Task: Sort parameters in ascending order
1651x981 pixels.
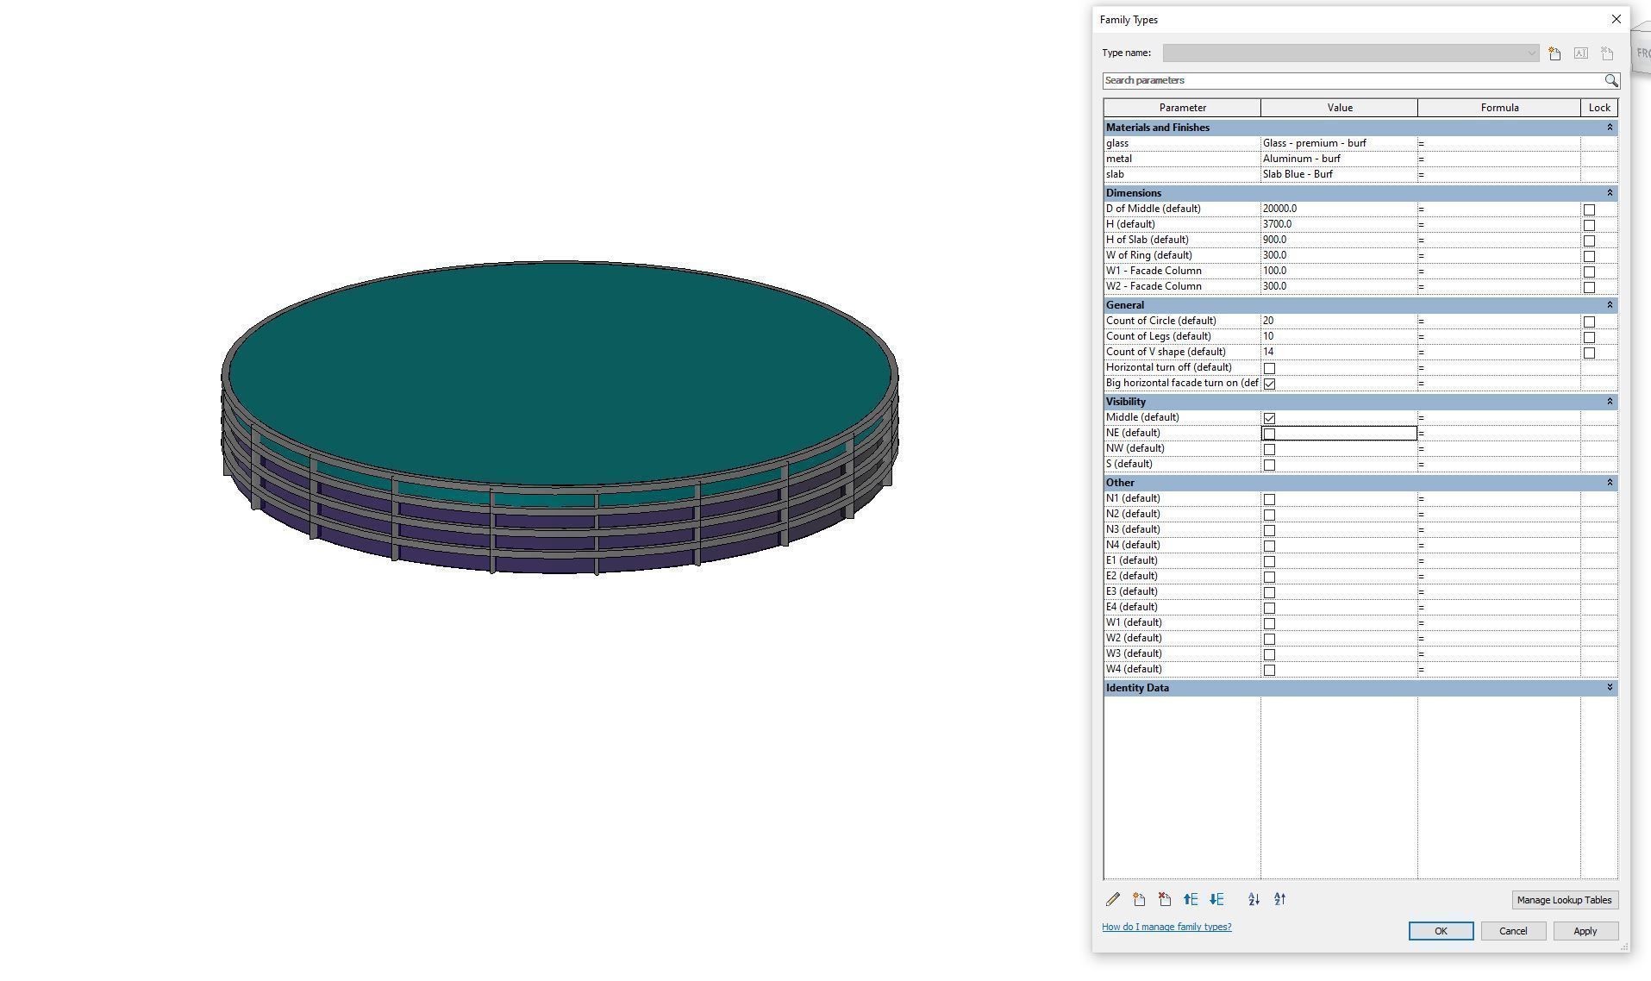Action: (x=1254, y=900)
